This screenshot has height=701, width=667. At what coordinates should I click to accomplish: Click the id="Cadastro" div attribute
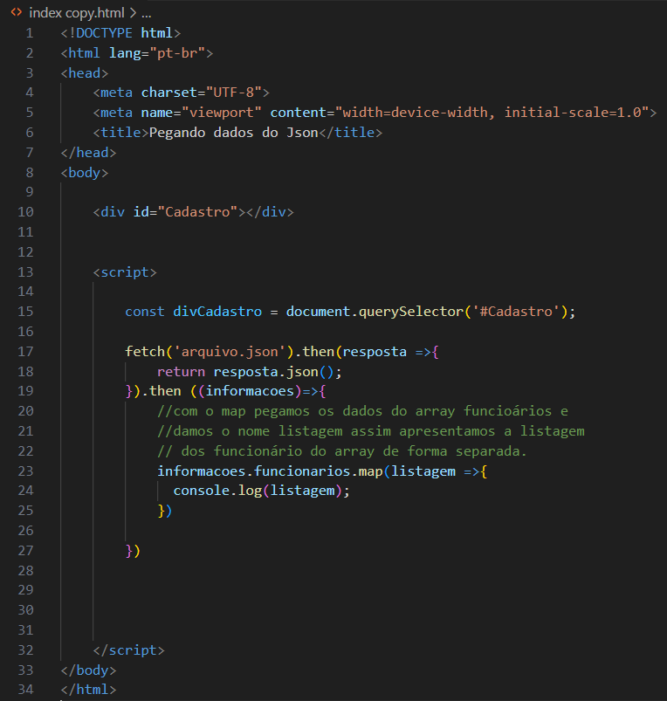tap(186, 212)
